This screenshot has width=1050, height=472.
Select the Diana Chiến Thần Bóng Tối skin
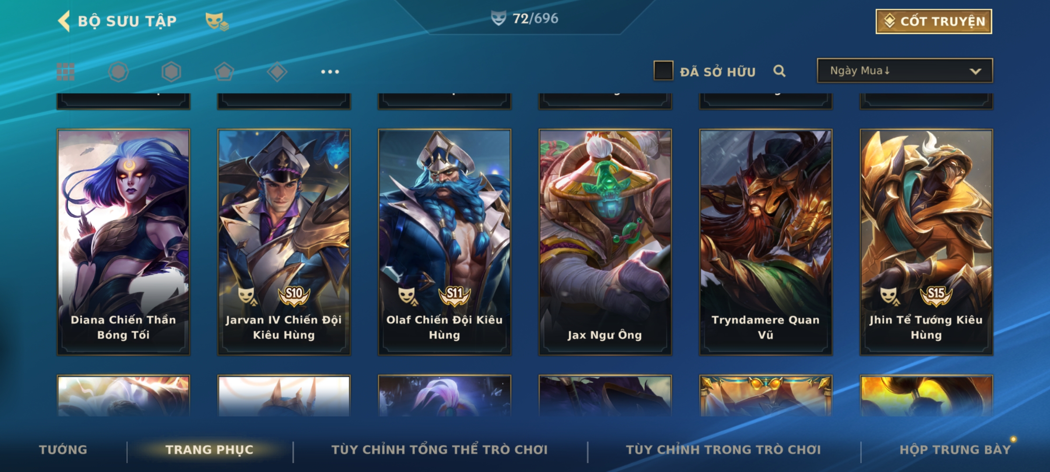point(123,242)
